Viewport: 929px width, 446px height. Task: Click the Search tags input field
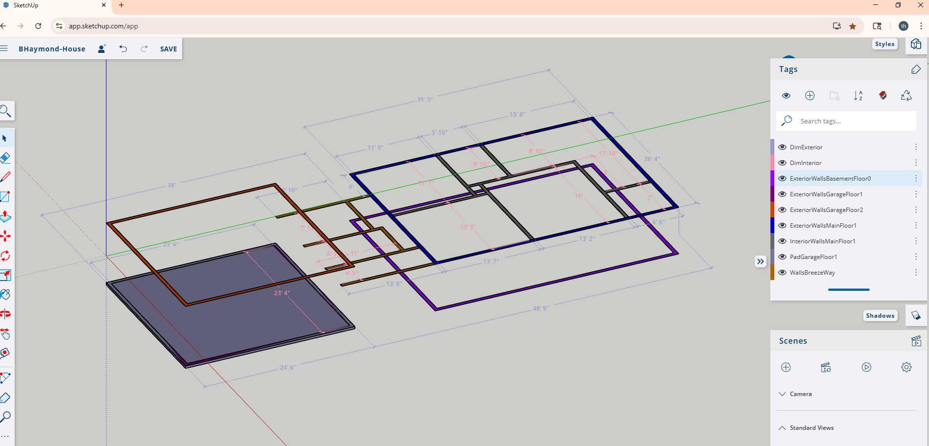[x=846, y=121]
